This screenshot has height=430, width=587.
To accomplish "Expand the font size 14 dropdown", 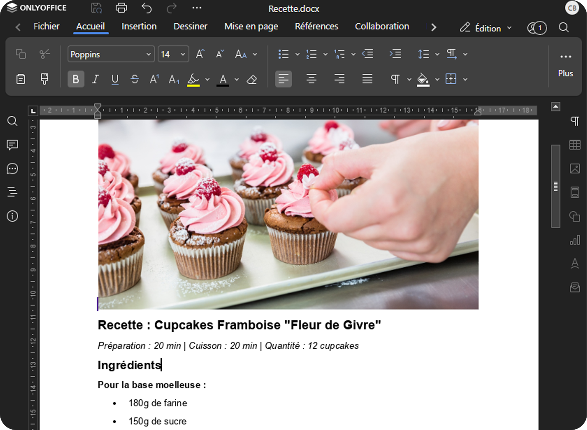I will coord(183,54).
